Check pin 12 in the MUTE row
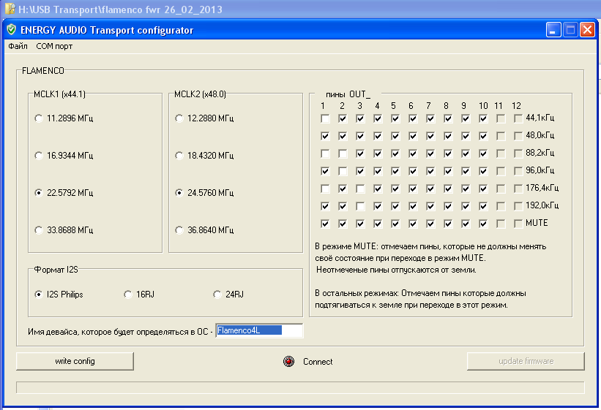This screenshot has height=410, width=601. (518, 224)
